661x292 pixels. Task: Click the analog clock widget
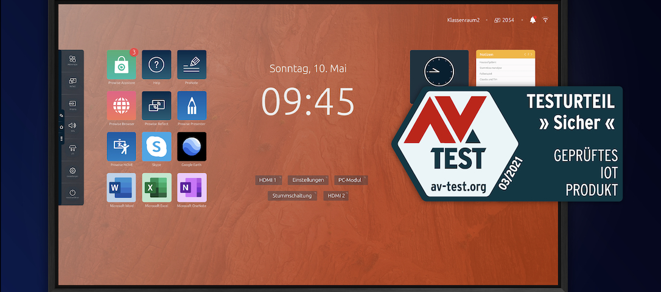439,71
